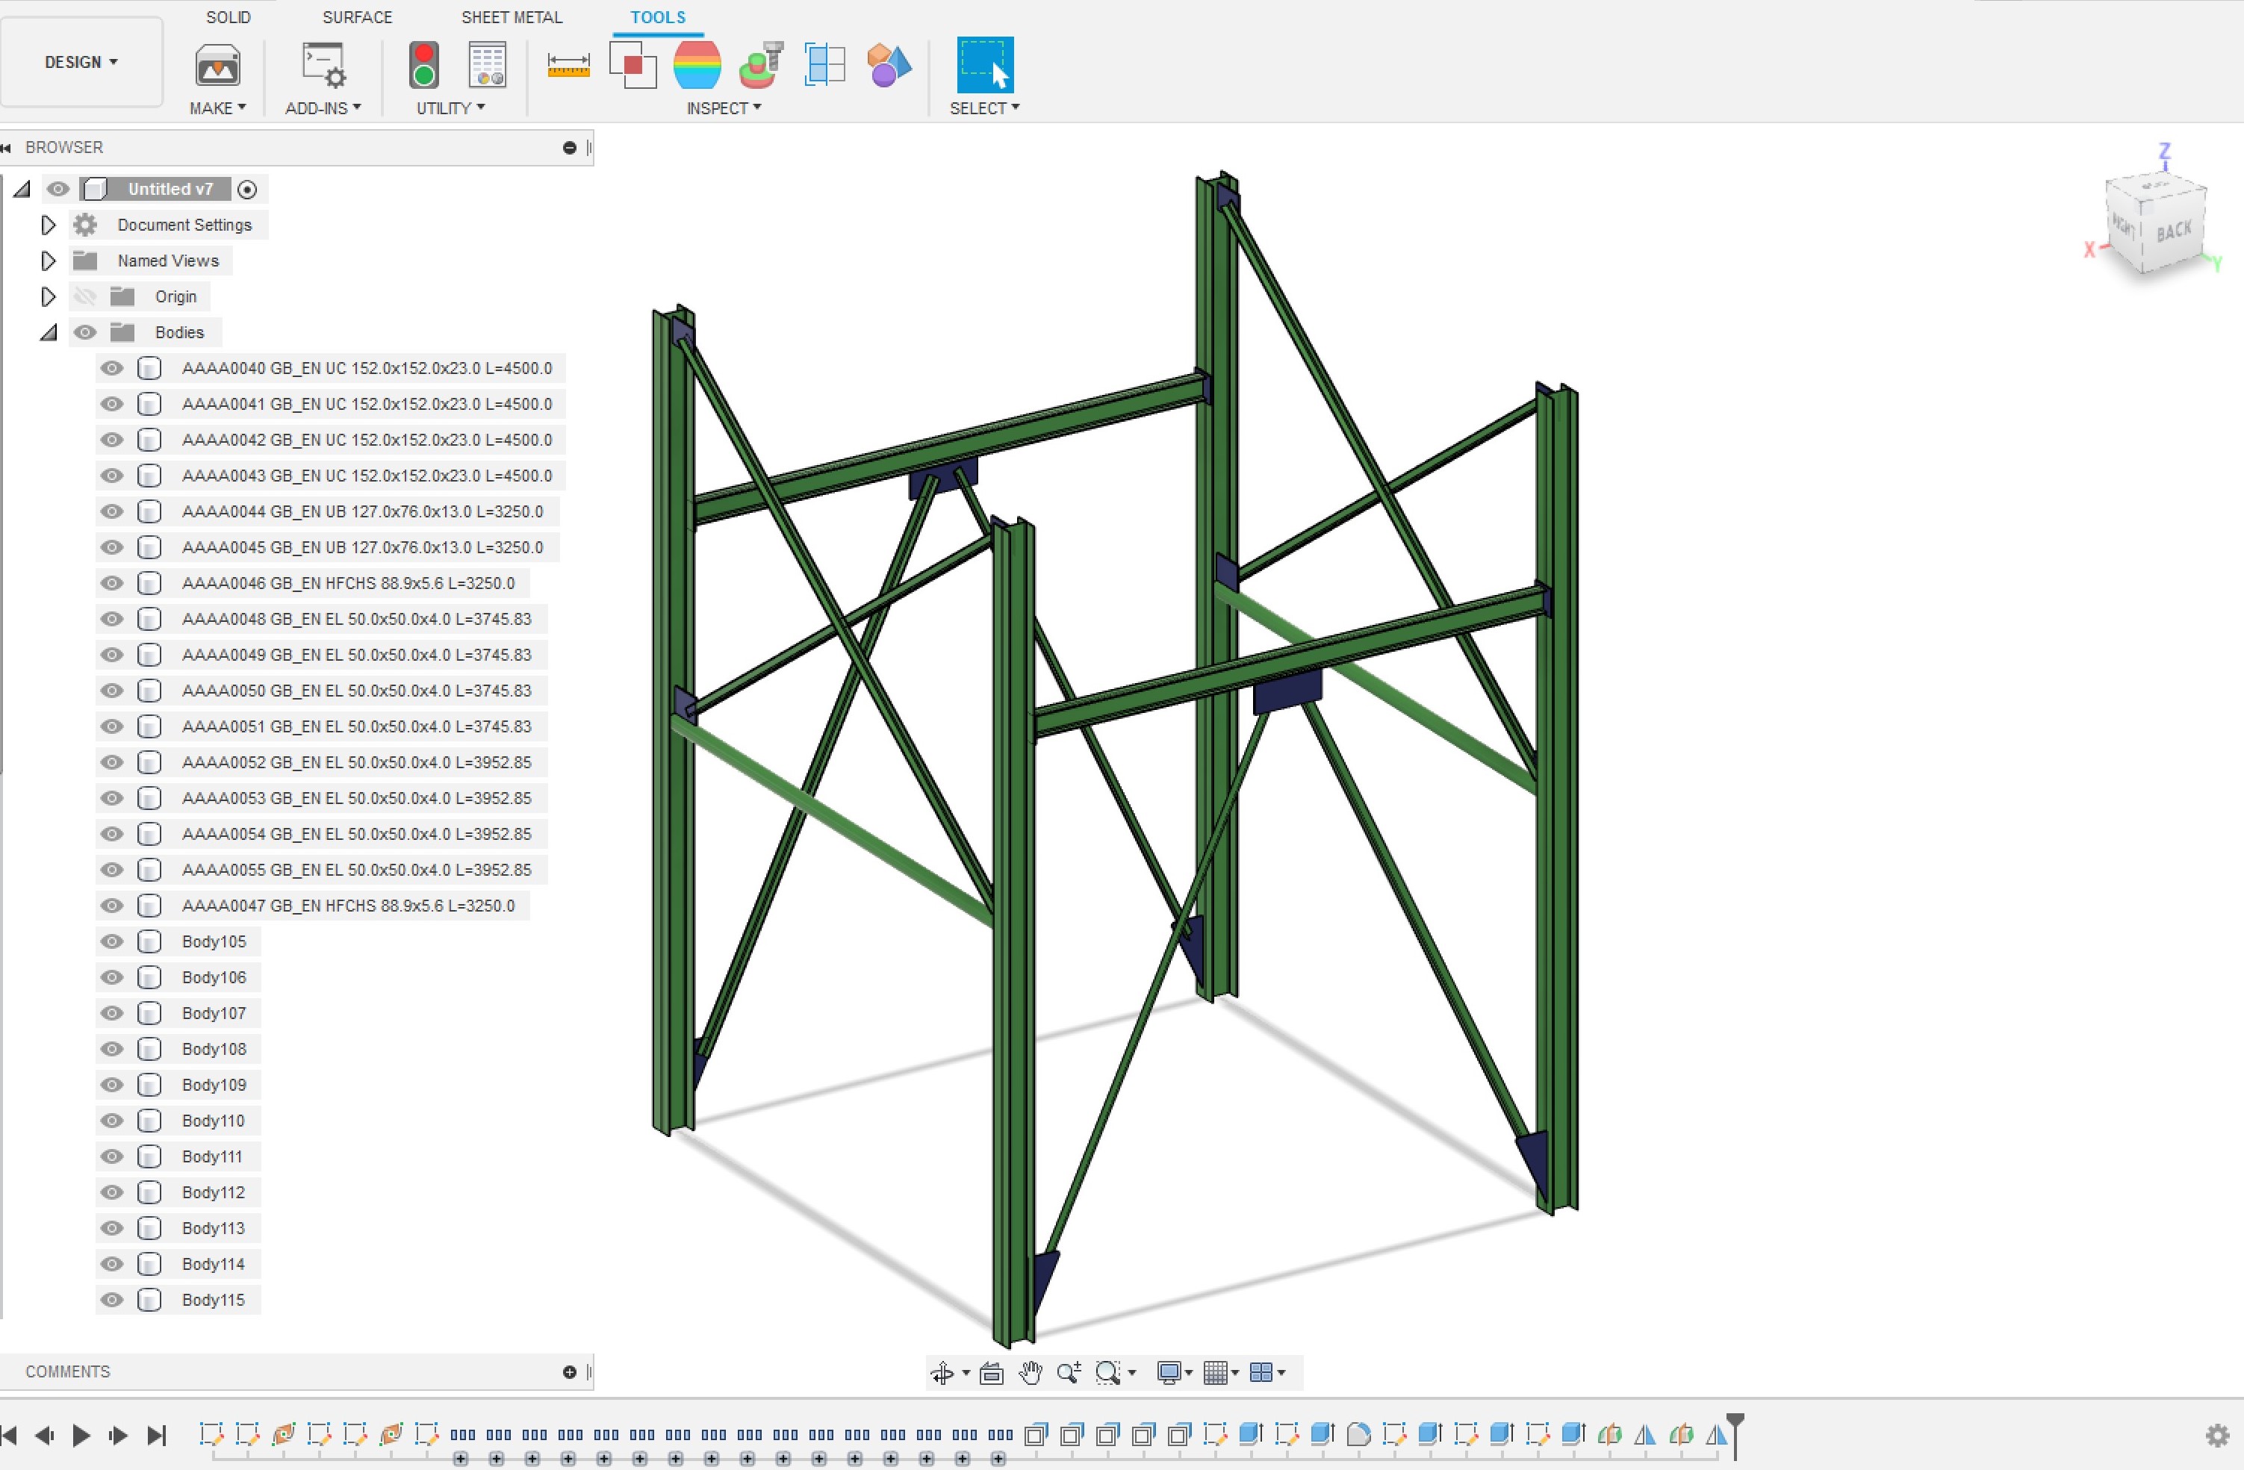Open the Scripts and Add-Ins icon
The width and height of the screenshot is (2244, 1470).
[x=323, y=65]
